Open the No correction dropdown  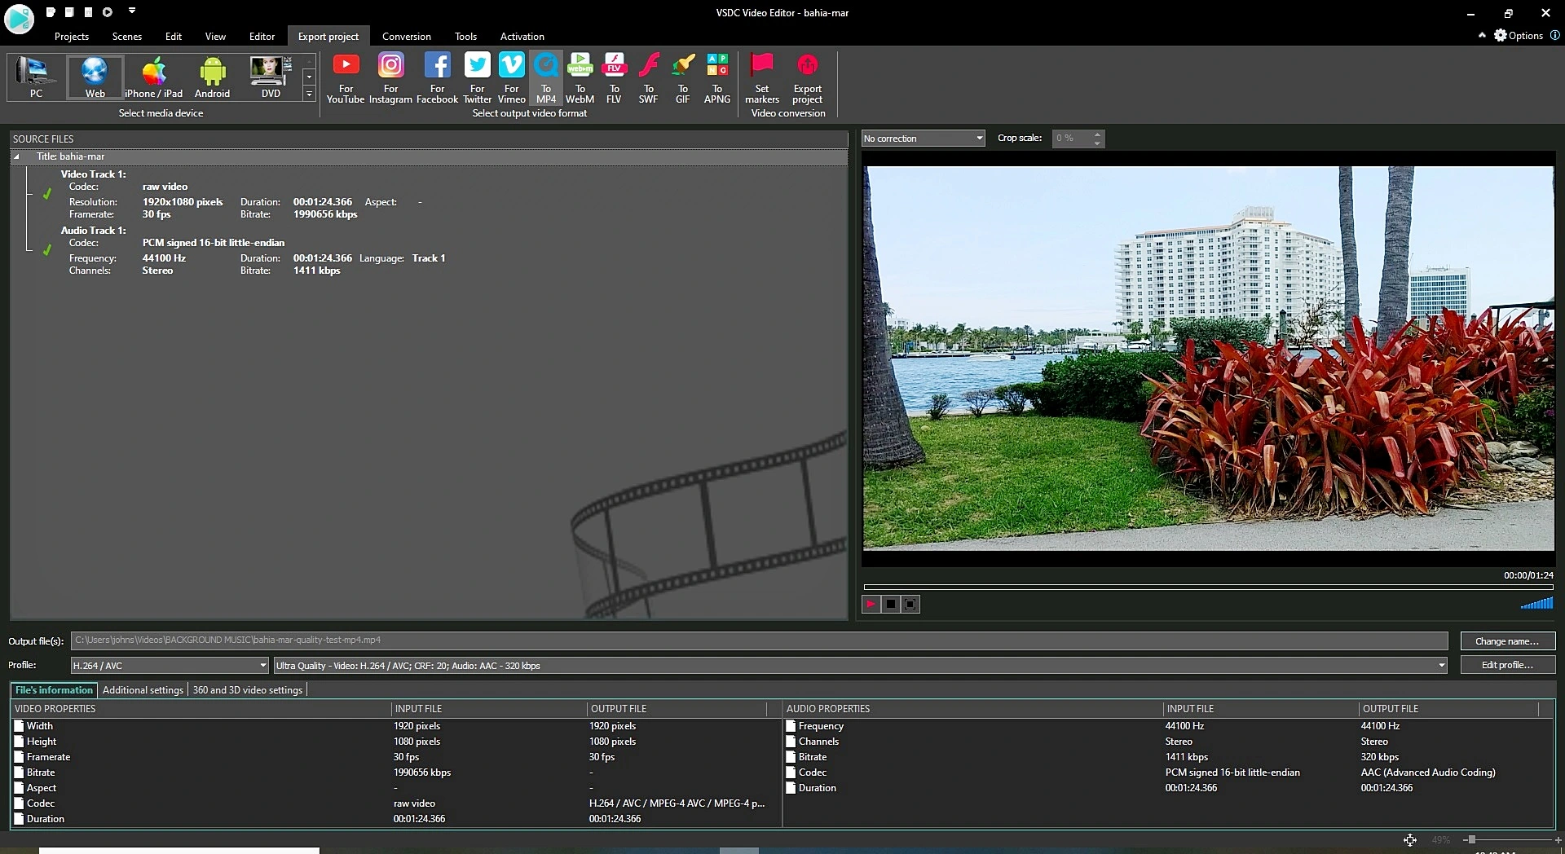tap(923, 139)
